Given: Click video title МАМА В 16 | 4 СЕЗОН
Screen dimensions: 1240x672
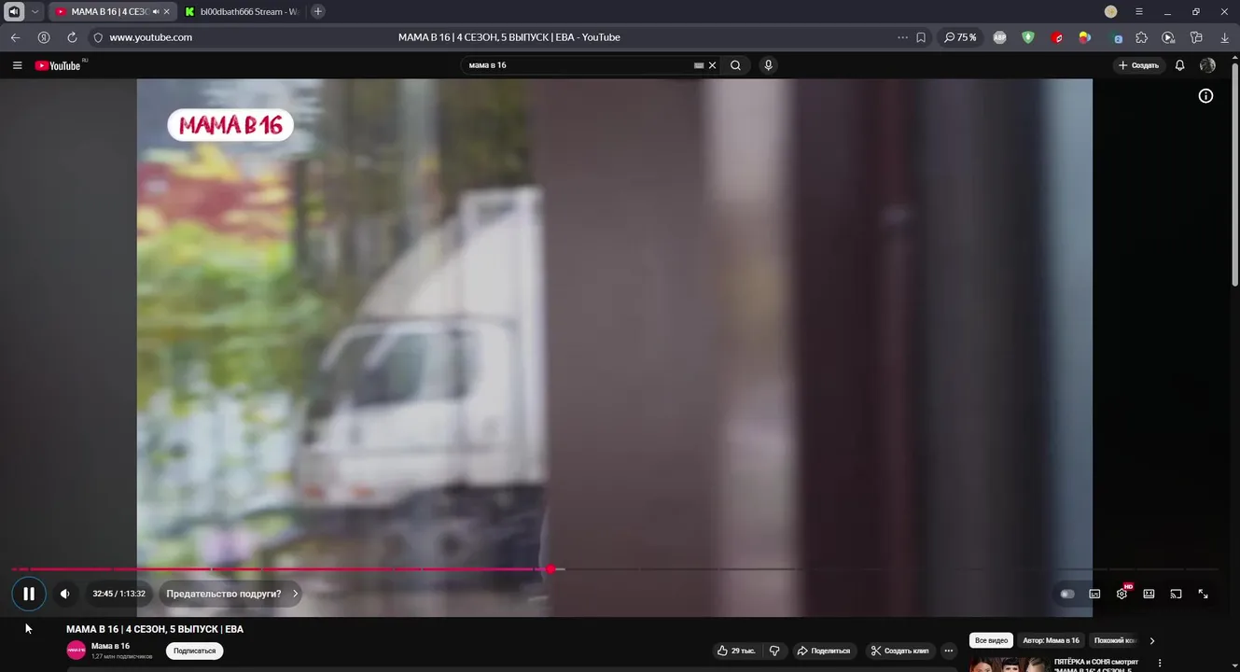Looking at the screenshot, I should 155,629.
